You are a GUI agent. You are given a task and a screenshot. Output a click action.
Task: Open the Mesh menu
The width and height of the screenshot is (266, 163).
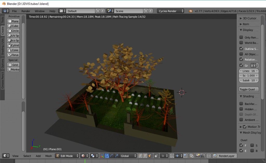[x=49, y=156]
